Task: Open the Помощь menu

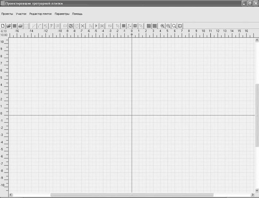Action: [77, 14]
